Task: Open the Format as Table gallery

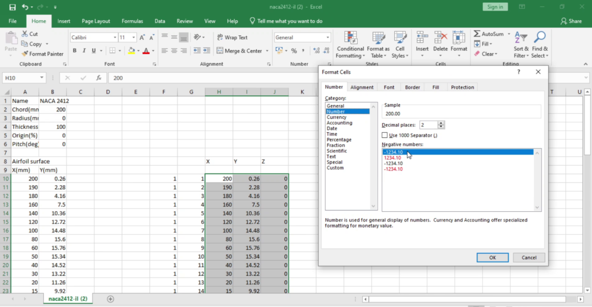Action: pyautogui.click(x=378, y=45)
